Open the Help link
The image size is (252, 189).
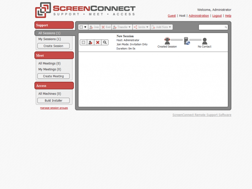[x=228, y=16]
